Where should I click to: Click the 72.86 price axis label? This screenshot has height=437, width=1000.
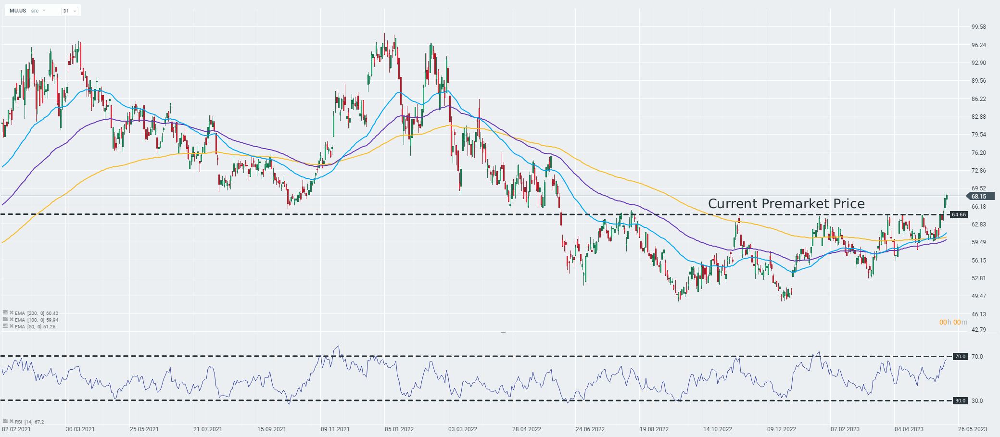tap(979, 171)
